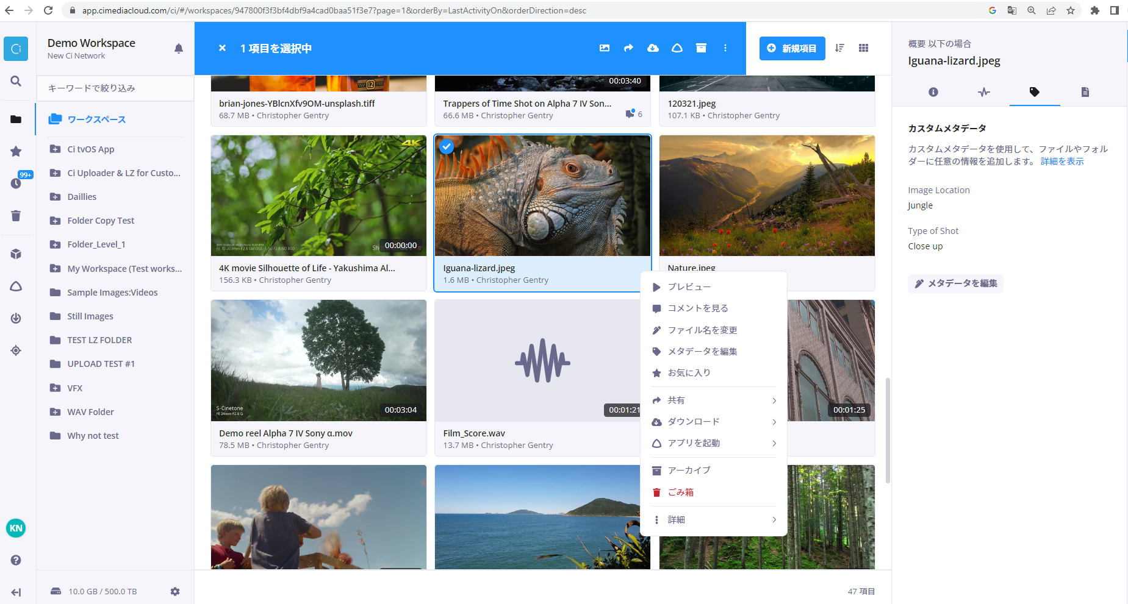Image resolution: width=1128 pixels, height=604 pixels.
Task: Open the help question mark icon
Action: click(16, 560)
